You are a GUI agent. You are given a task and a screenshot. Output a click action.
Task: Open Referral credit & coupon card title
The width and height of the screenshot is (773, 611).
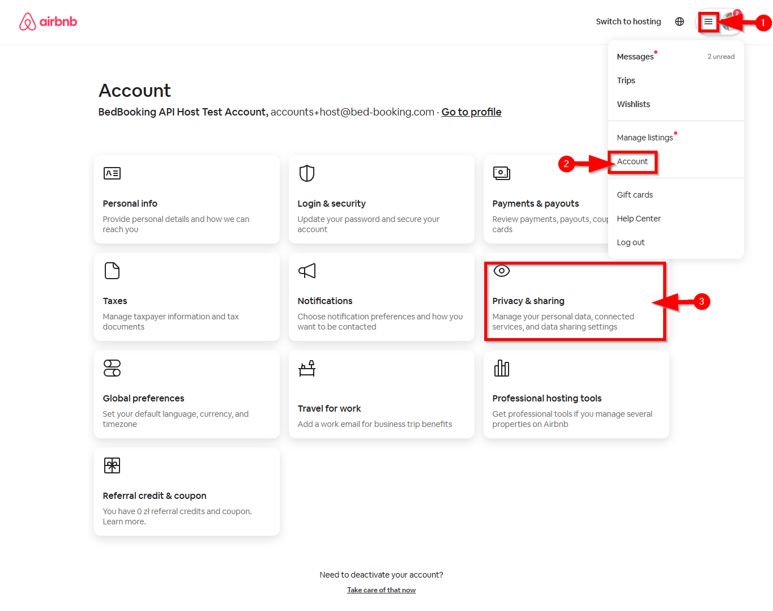154,496
